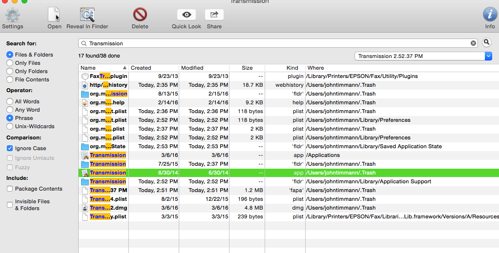The width and height of the screenshot is (499, 253).
Task: Click the folder icon of org.m...ission row
Action: [x=84, y=94]
